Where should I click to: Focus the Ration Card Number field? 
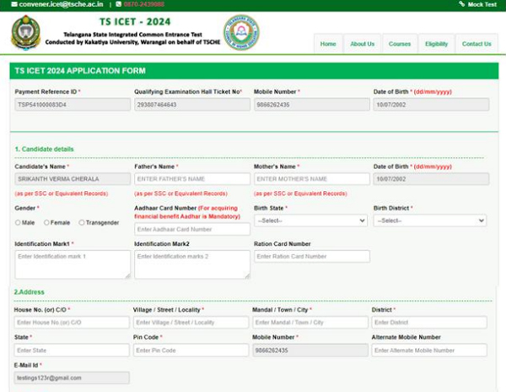point(312,256)
